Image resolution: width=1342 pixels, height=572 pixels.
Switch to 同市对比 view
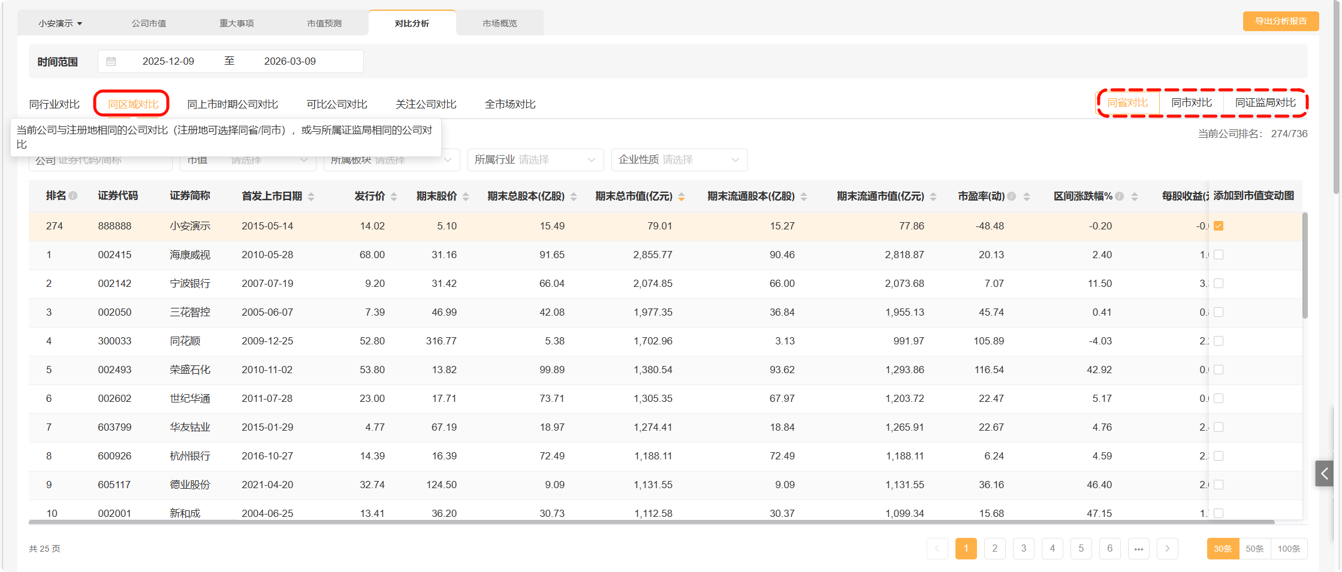pos(1192,103)
